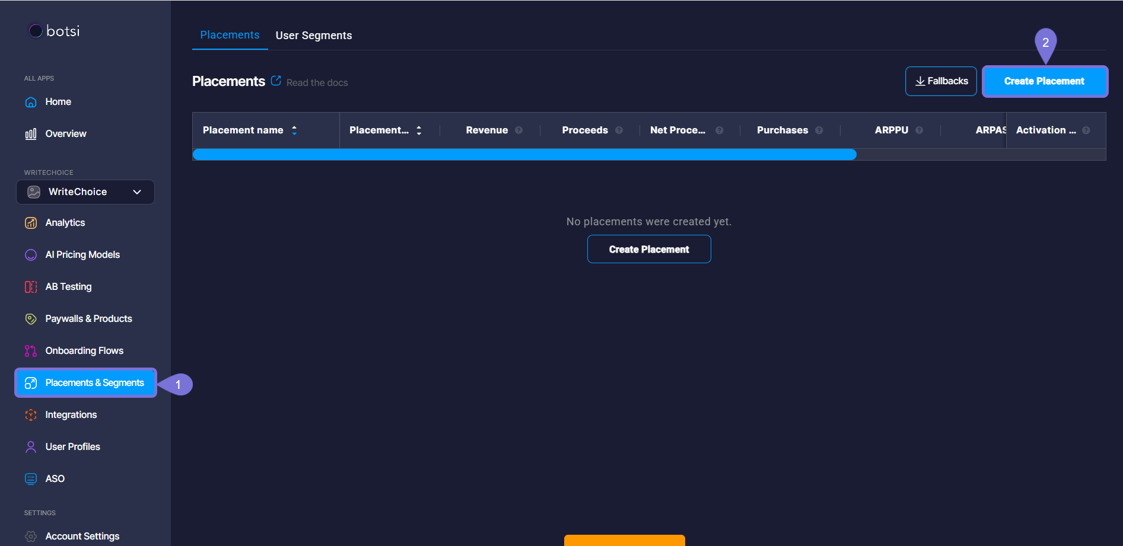The height and width of the screenshot is (546, 1123).
Task: Select the Placements tab
Action: pyautogui.click(x=230, y=35)
